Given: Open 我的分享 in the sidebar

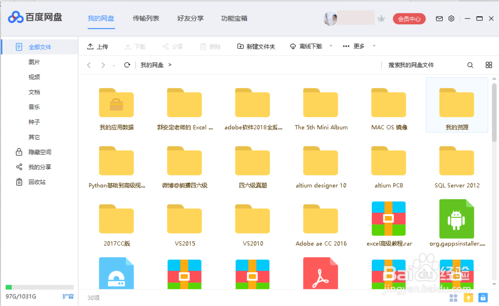Looking at the screenshot, I should coord(33,167).
